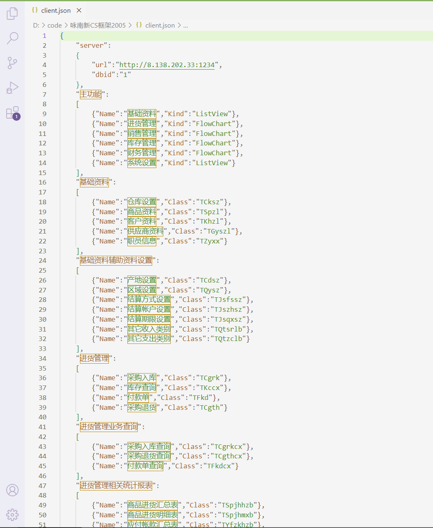This screenshot has height=528, width=433.
Task: Open the 咏南新CS框架2005 breadcrumb folder
Action: (98, 25)
